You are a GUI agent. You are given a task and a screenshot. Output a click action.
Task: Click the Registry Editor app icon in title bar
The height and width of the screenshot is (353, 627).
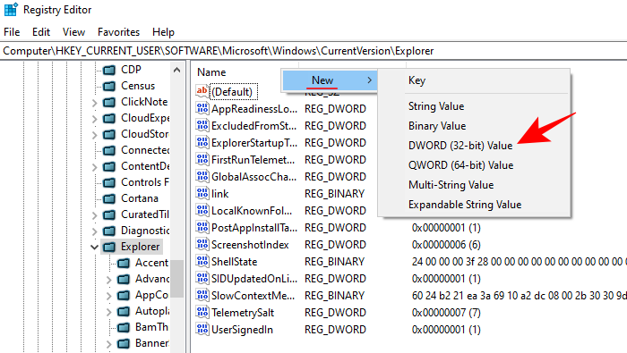pyautogui.click(x=11, y=10)
